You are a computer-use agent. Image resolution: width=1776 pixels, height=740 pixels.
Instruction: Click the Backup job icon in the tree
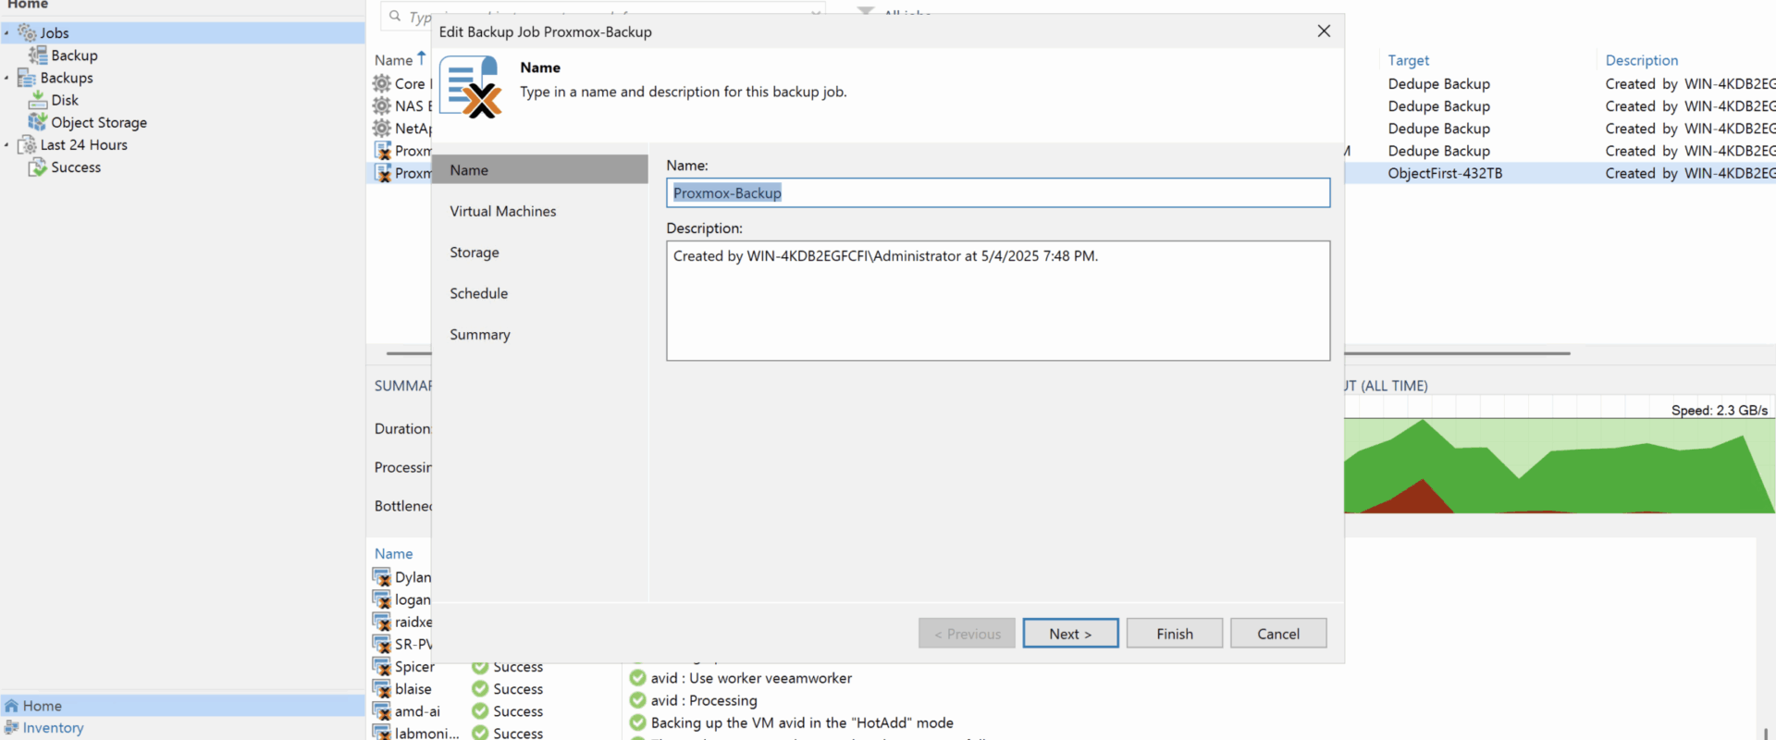click(38, 55)
